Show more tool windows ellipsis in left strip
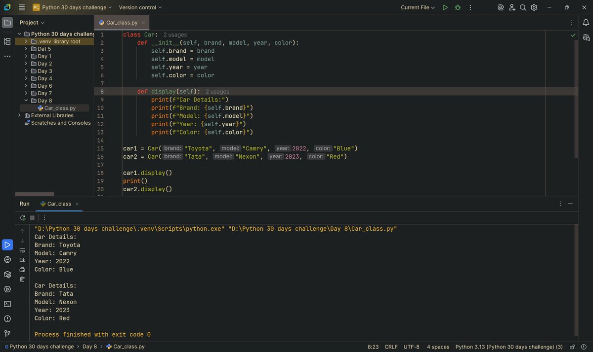The image size is (593, 352). coord(7,56)
